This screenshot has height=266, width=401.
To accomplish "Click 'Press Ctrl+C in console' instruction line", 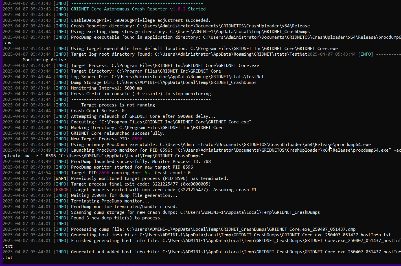I will [142, 94].
